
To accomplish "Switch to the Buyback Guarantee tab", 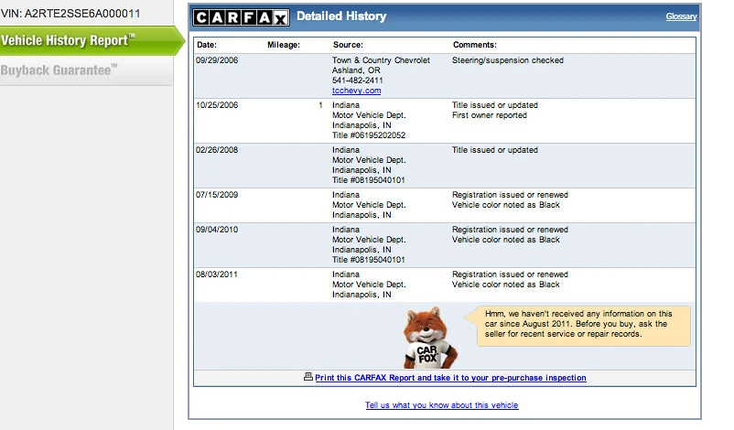I will 86,70.
